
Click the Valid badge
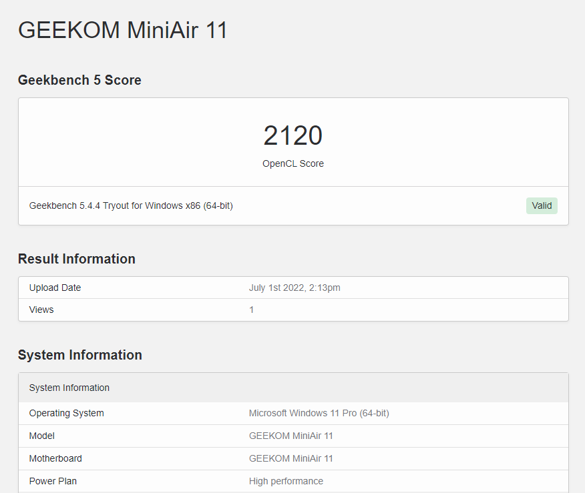(542, 205)
